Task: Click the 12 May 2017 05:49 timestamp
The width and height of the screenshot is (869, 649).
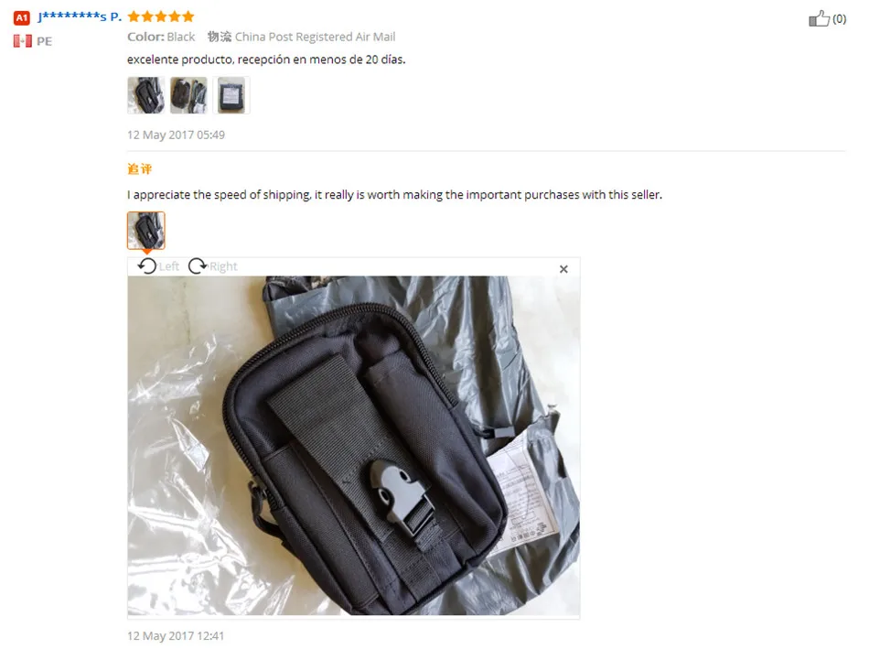Action: [x=176, y=135]
